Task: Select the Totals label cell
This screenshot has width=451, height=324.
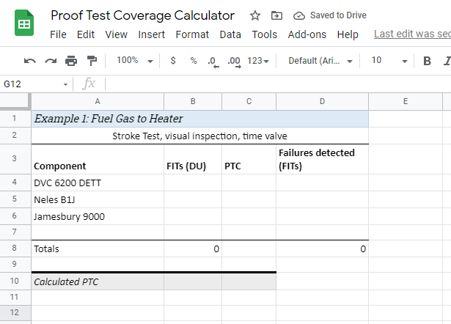Action: 98,248
